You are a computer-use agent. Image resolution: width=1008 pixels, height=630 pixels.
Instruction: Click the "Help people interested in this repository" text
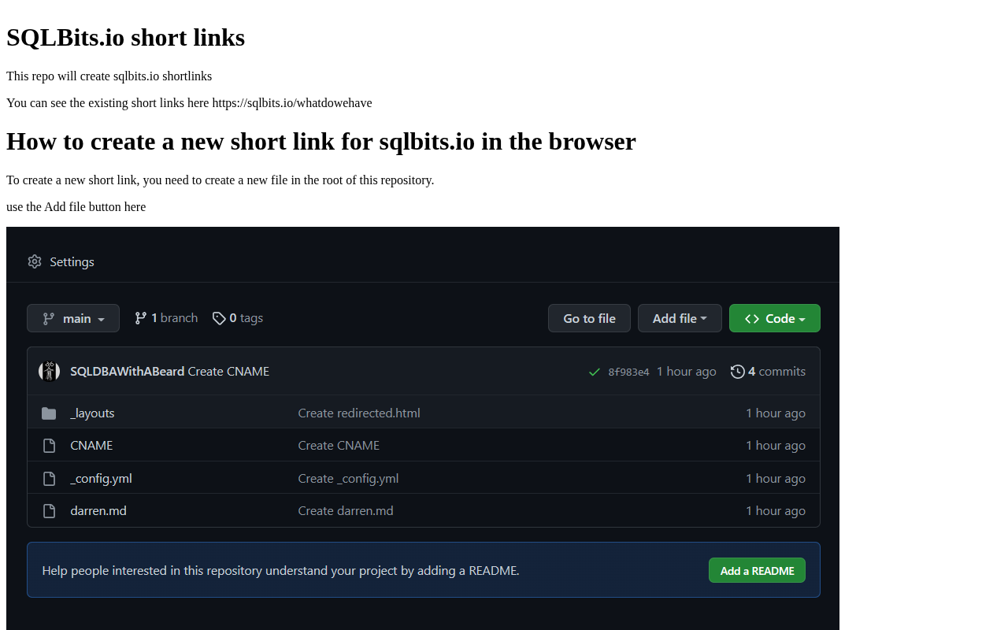280,570
